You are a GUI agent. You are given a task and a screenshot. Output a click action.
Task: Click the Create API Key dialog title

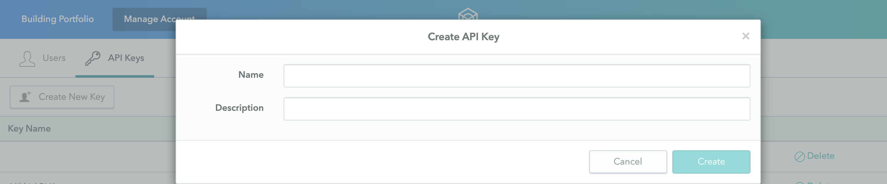pyautogui.click(x=463, y=37)
